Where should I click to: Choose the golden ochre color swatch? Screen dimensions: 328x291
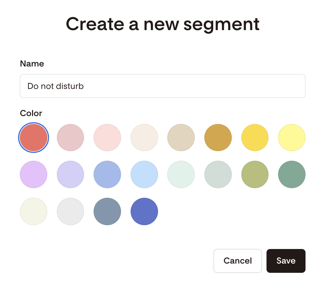click(218, 138)
